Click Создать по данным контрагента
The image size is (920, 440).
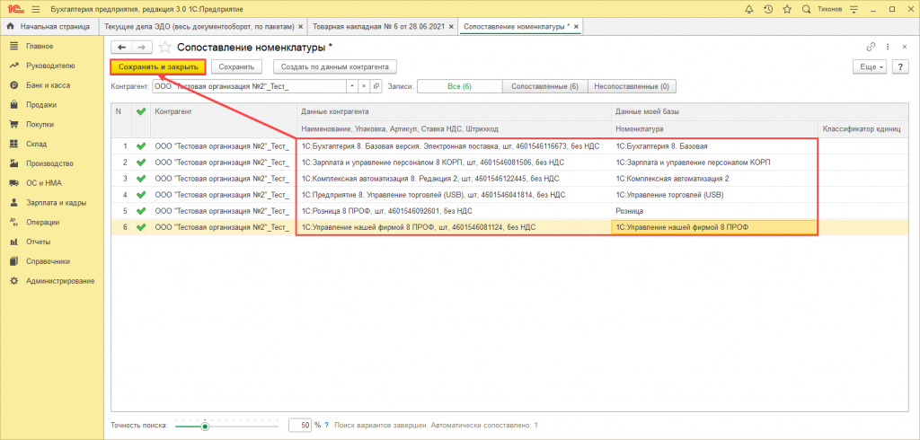(x=335, y=66)
